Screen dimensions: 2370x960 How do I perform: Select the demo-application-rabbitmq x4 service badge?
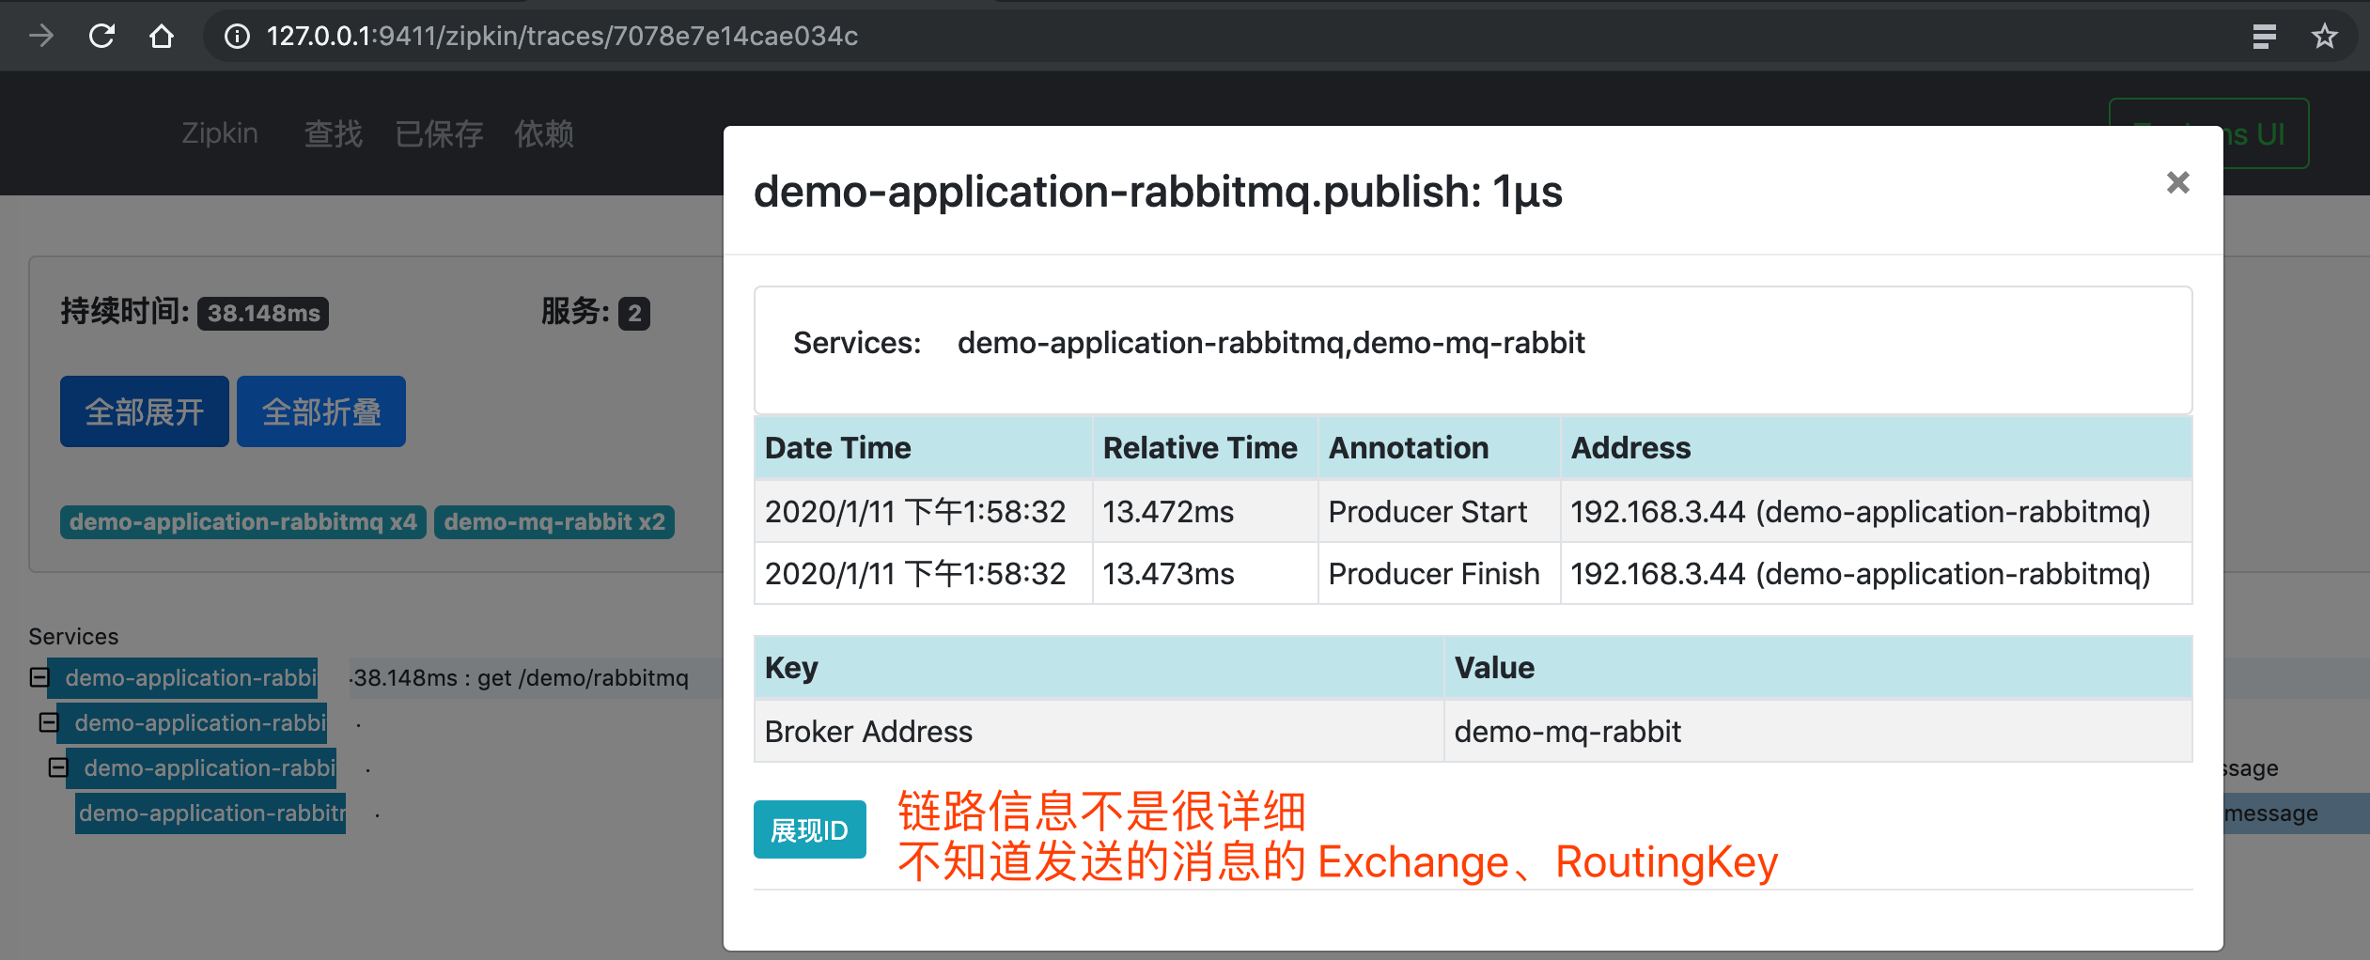click(x=242, y=521)
